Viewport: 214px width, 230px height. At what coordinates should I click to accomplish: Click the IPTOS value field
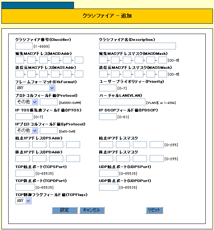24,117
